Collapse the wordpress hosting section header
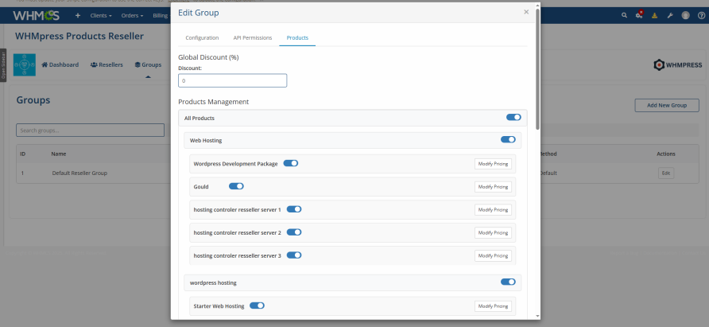The width and height of the screenshot is (709, 327). 213,282
